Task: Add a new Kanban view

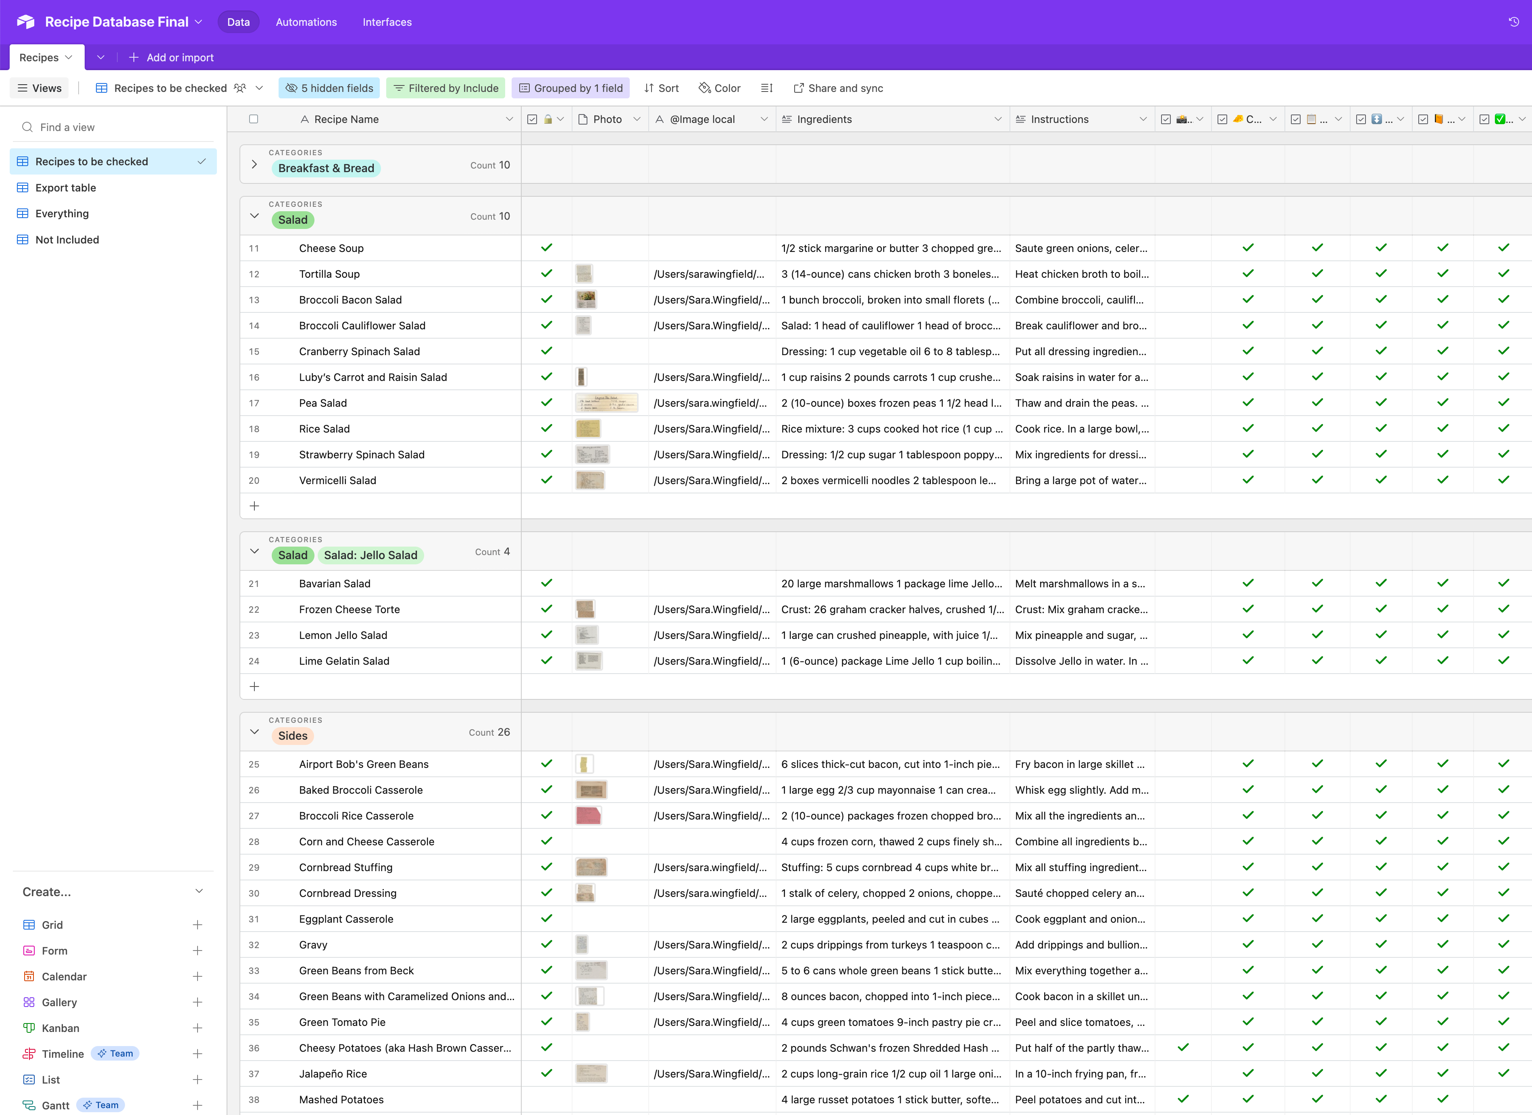Action: [x=197, y=1028]
